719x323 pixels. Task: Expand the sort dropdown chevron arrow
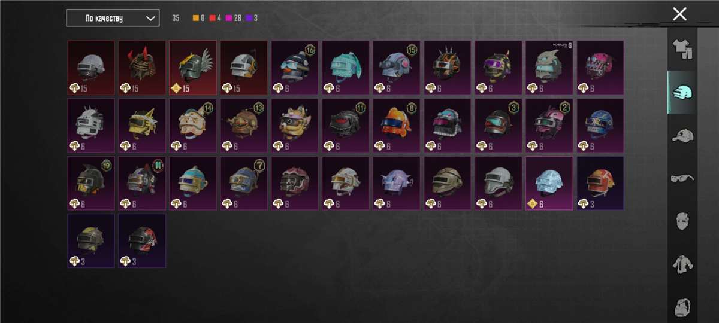150,18
